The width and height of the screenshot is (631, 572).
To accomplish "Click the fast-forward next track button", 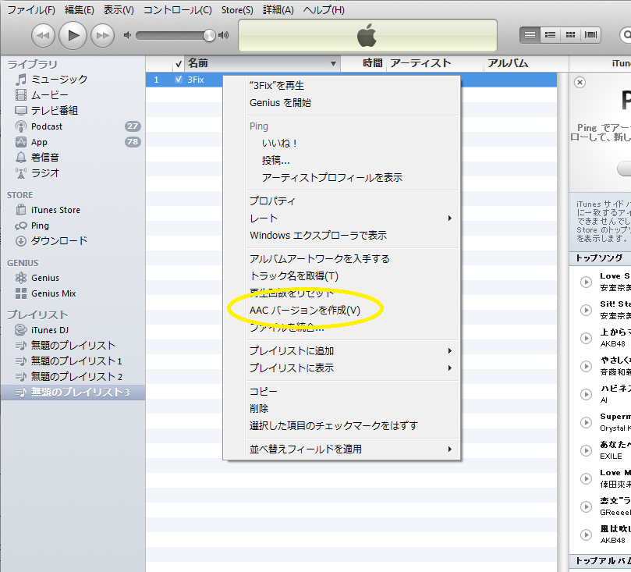I will pyautogui.click(x=102, y=35).
